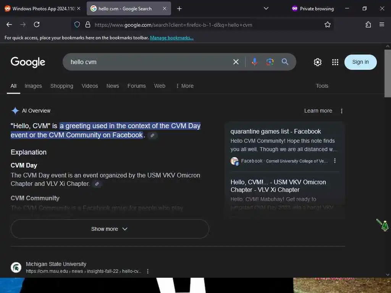Open a new tab with plus button

tap(179, 9)
